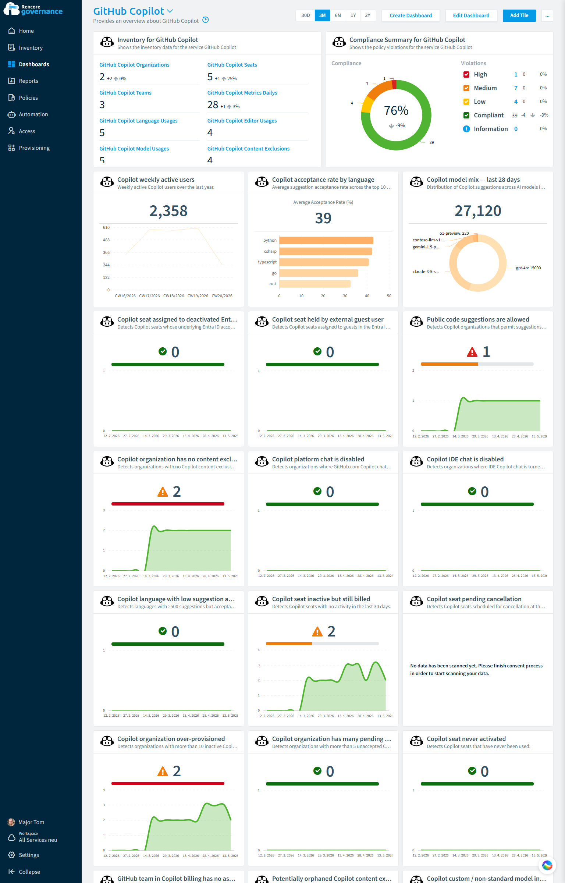This screenshot has height=883, width=565.
Task: Open the Access sidebar icon
Action: coord(11,131)
